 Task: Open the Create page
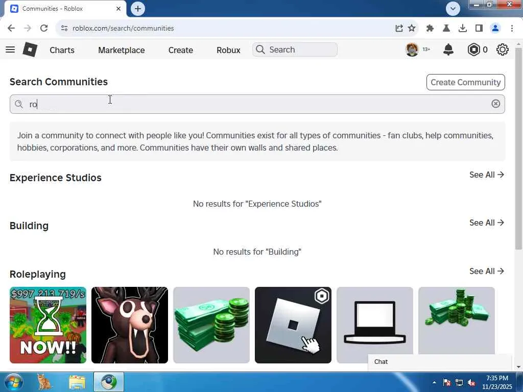pos(180,50)
